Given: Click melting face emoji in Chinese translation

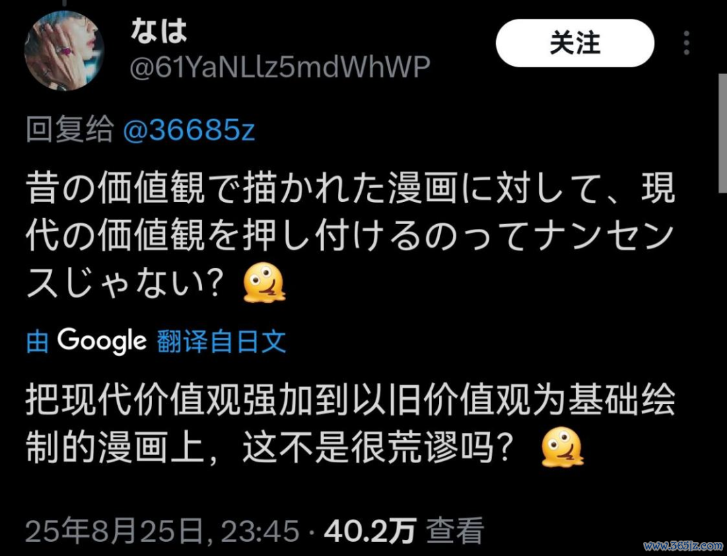Looking at the screenshot, I should tap(562, 447).
